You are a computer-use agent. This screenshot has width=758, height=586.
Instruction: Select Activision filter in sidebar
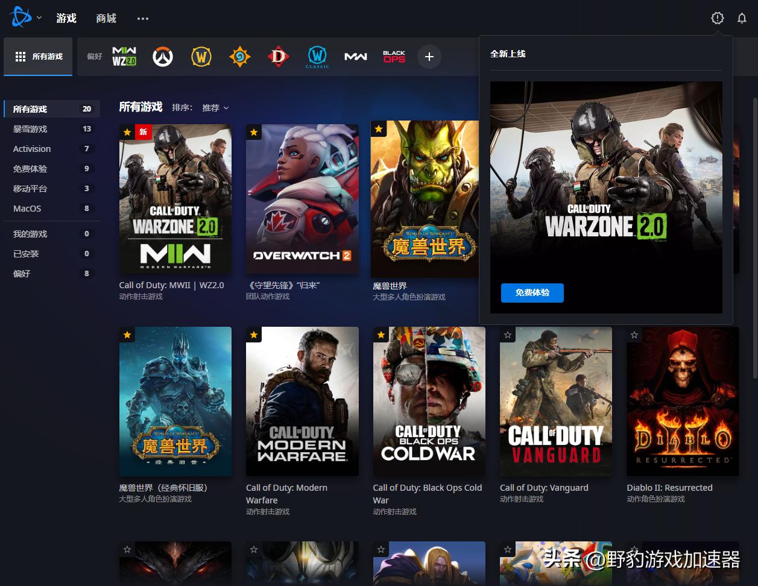click(x=52, y=149)
